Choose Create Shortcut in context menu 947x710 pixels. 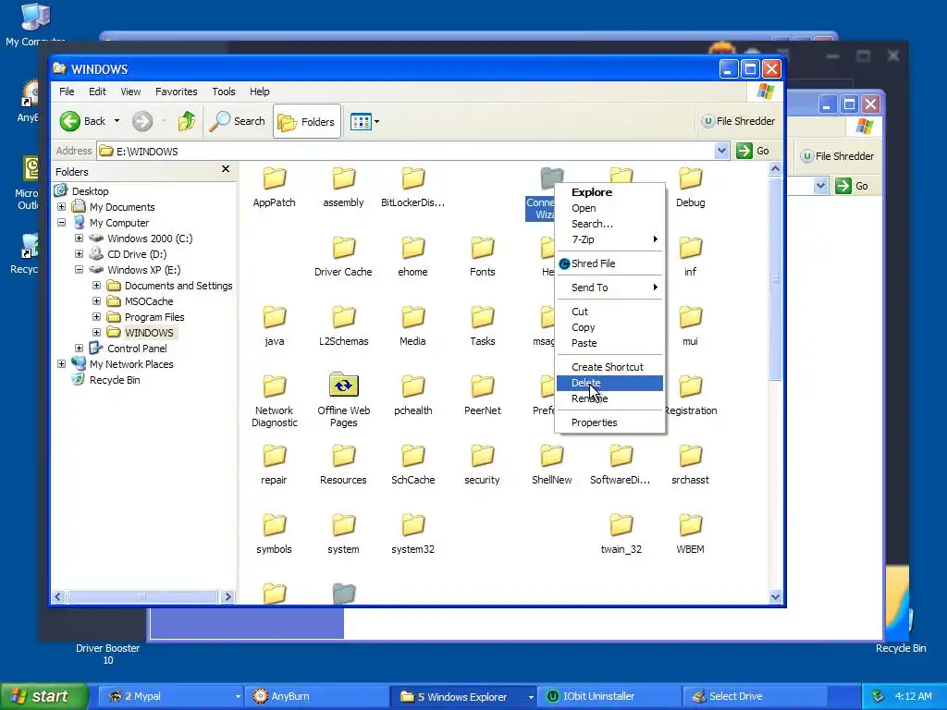[609, 367]
